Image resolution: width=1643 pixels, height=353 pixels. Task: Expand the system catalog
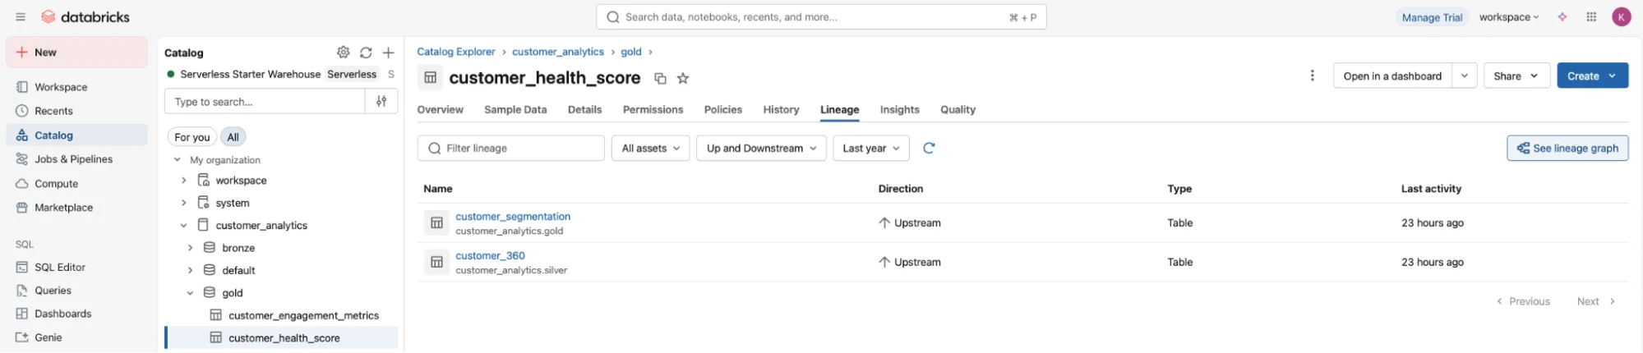[183, 203]
